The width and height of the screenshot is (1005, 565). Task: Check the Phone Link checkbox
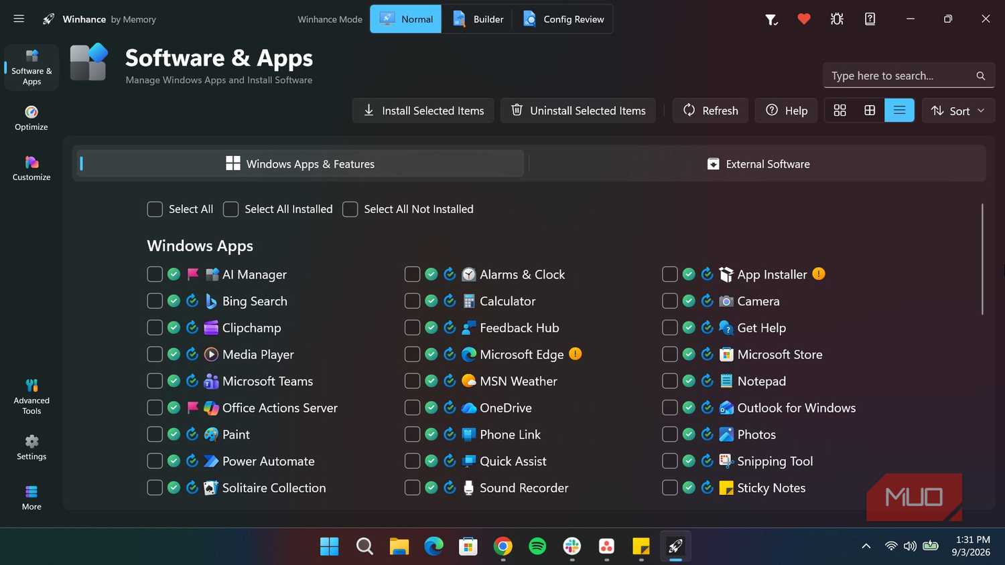coord(412,434)
